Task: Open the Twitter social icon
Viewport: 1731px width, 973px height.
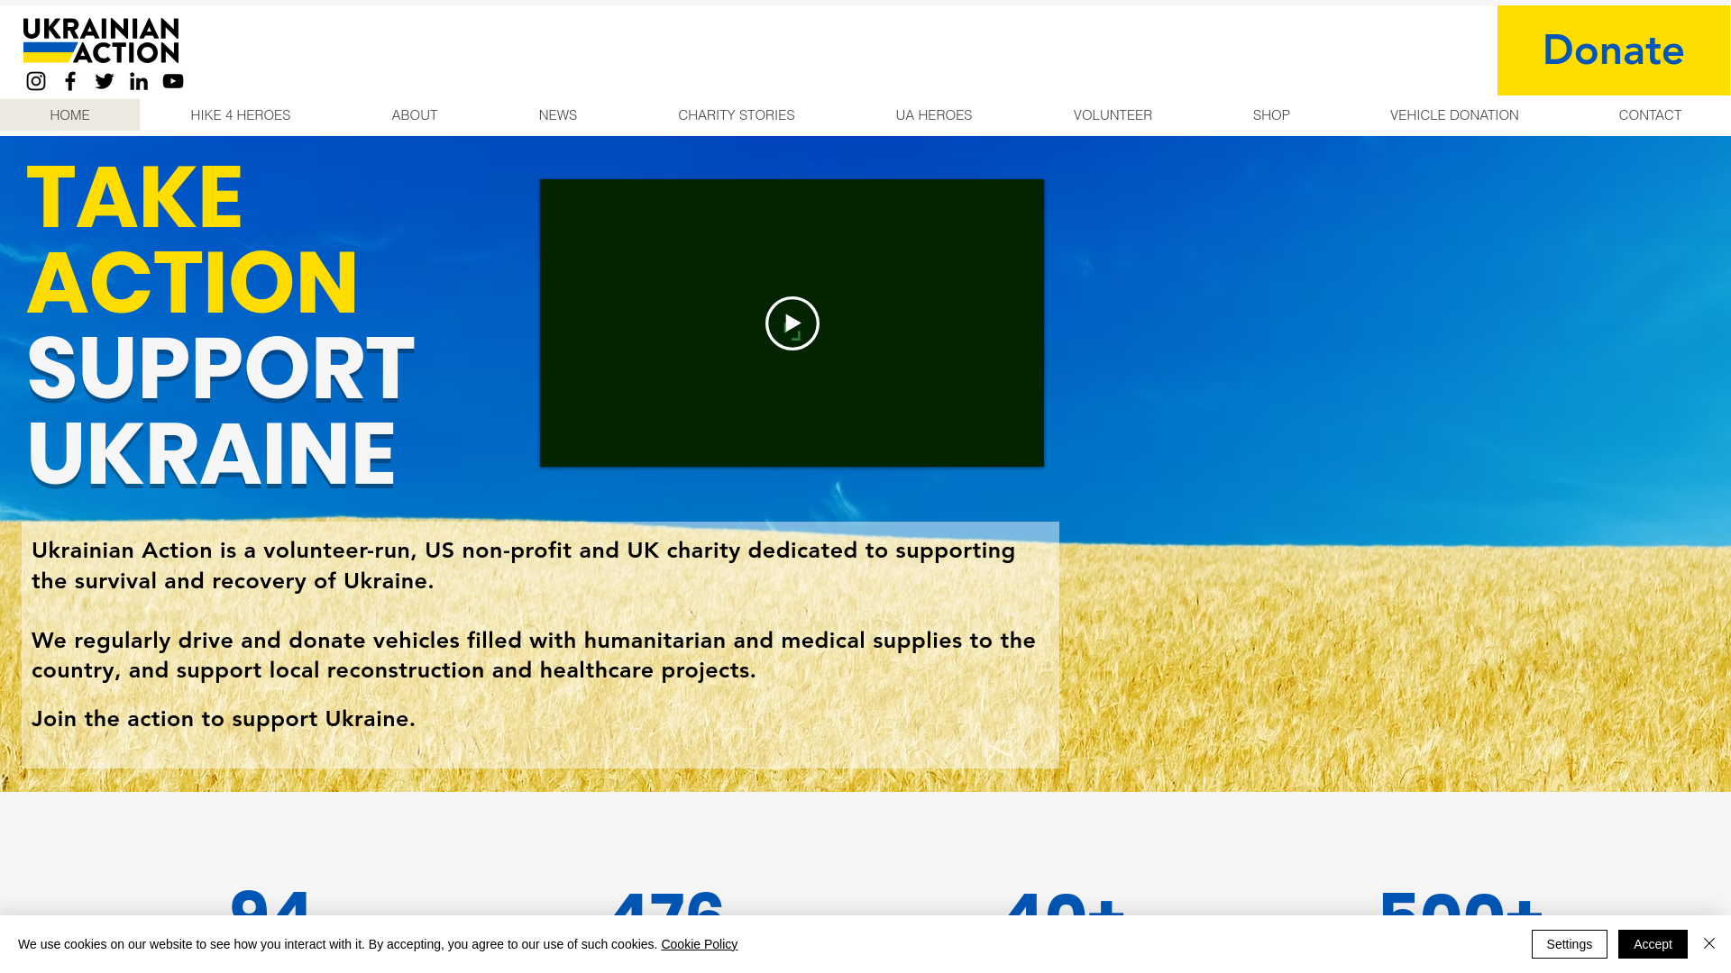Action: click(105, 81)
